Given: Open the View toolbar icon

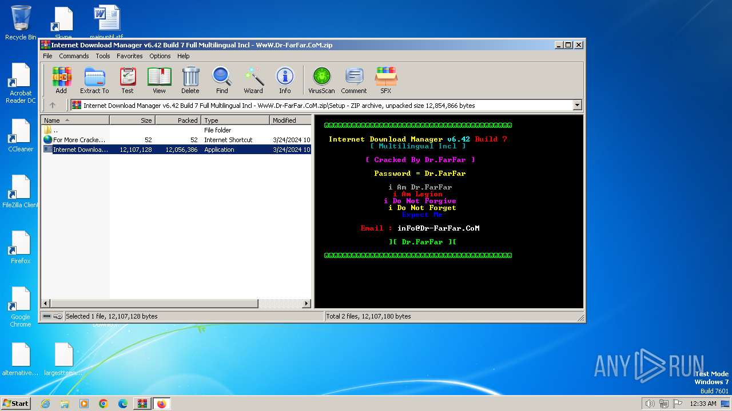Looking at the screenshot, I should (159, 80).
